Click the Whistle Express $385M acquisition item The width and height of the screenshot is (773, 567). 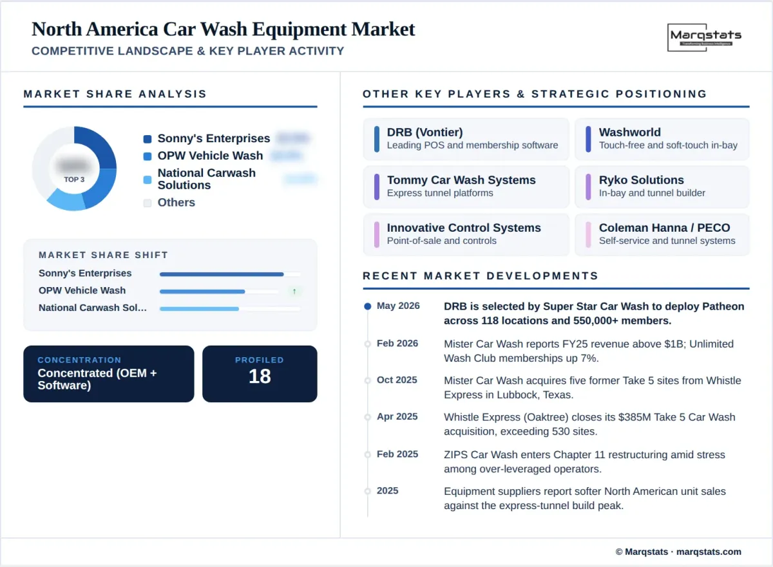click(589, 424)
